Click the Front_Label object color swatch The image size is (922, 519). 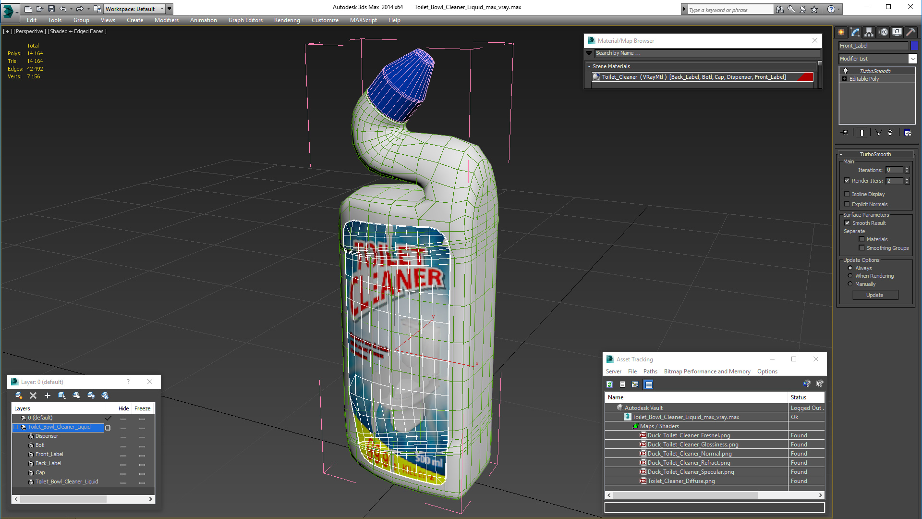tap(914, 46)
